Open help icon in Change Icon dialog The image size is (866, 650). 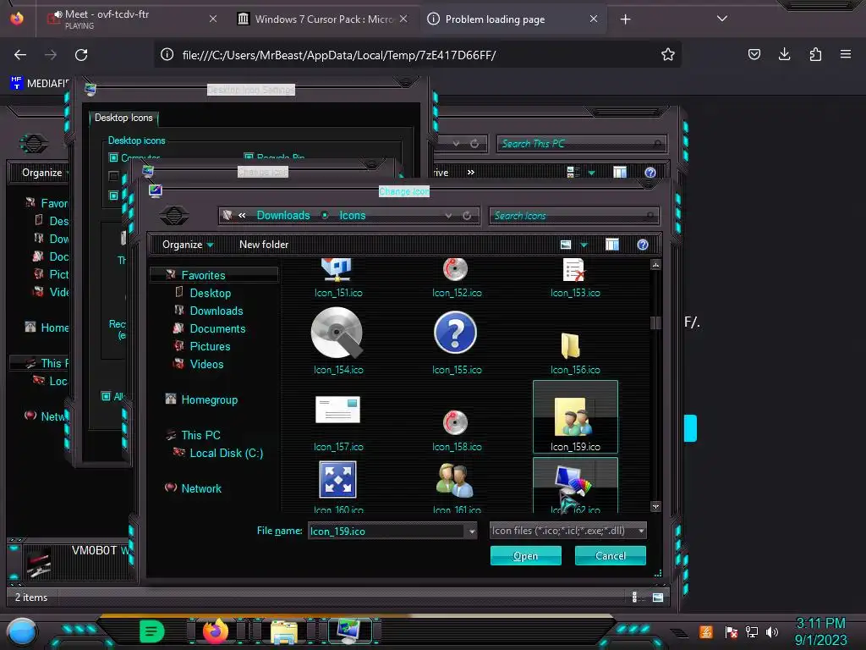[x=643, y=245]
